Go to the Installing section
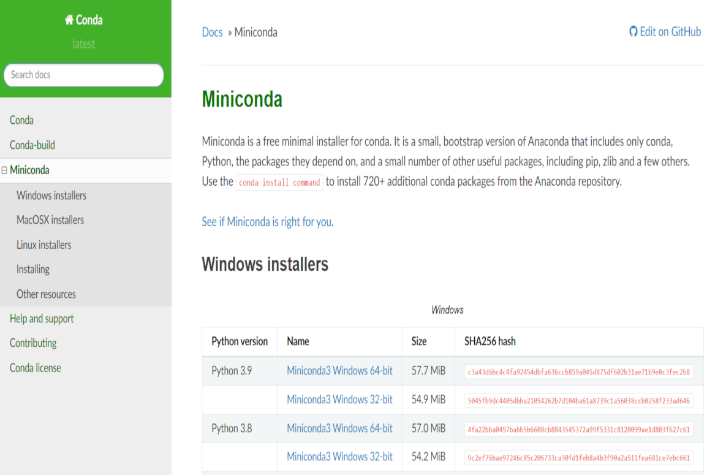Image resolution: width=707 pixels, height=475 pixels. click(33, 269)
